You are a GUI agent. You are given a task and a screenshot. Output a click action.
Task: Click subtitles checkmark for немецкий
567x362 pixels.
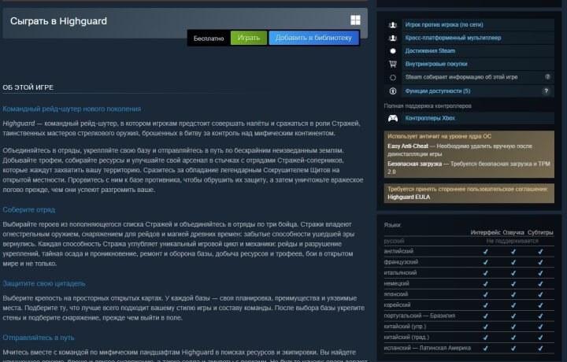point(540,284)
